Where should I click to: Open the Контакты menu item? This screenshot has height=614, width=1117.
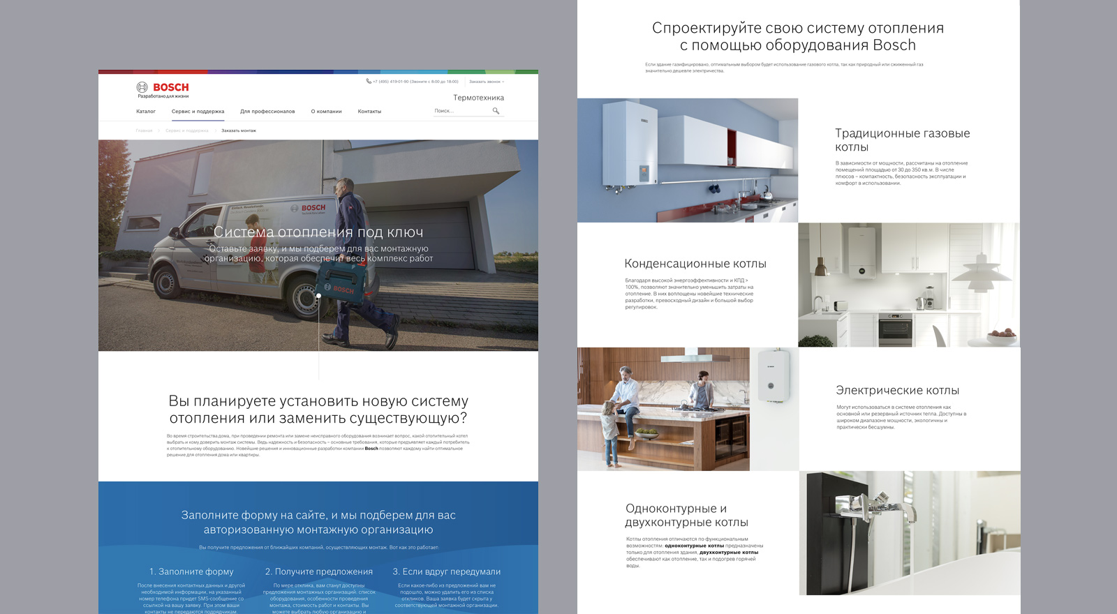(369, 112)
